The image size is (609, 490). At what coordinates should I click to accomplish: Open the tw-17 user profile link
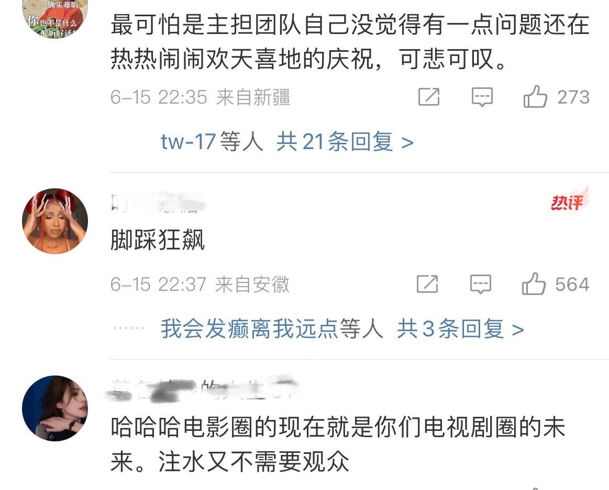coord(188,142)
